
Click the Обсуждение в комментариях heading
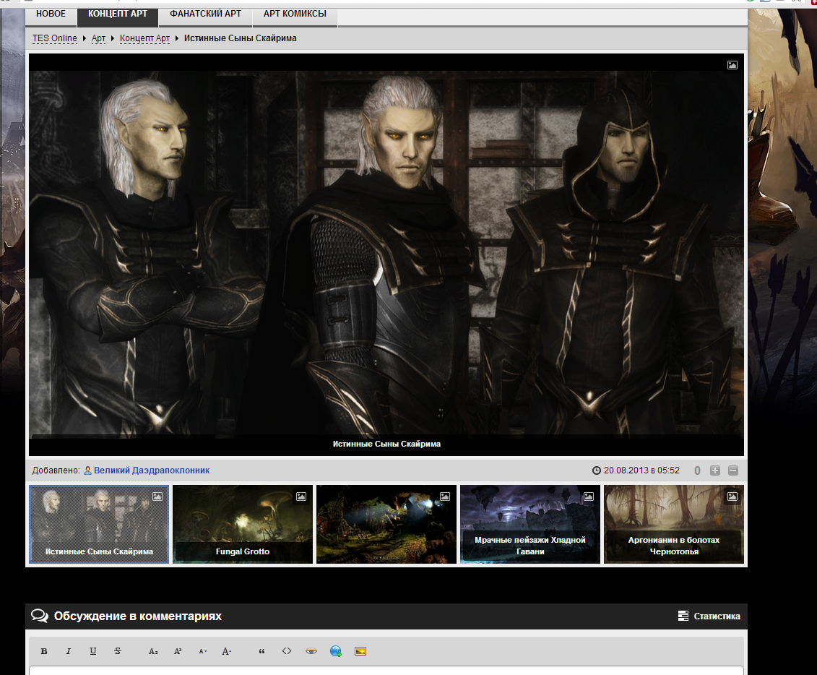tap(137, 616)
